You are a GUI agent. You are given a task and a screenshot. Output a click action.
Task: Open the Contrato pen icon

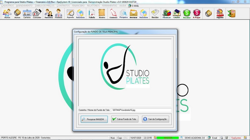pyautogui.click(x=113, y=14)
